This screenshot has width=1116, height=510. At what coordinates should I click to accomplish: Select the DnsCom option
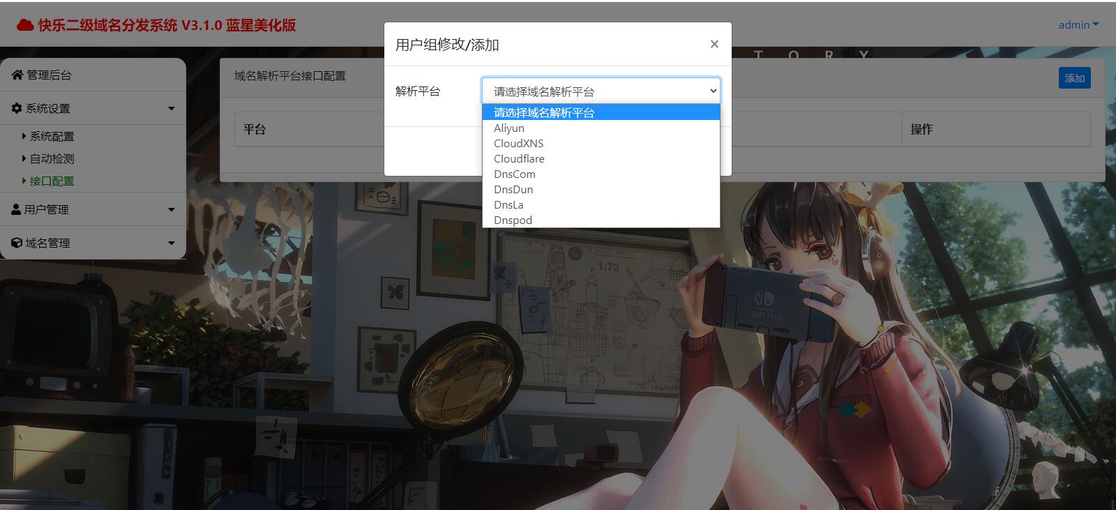(515, 174)
